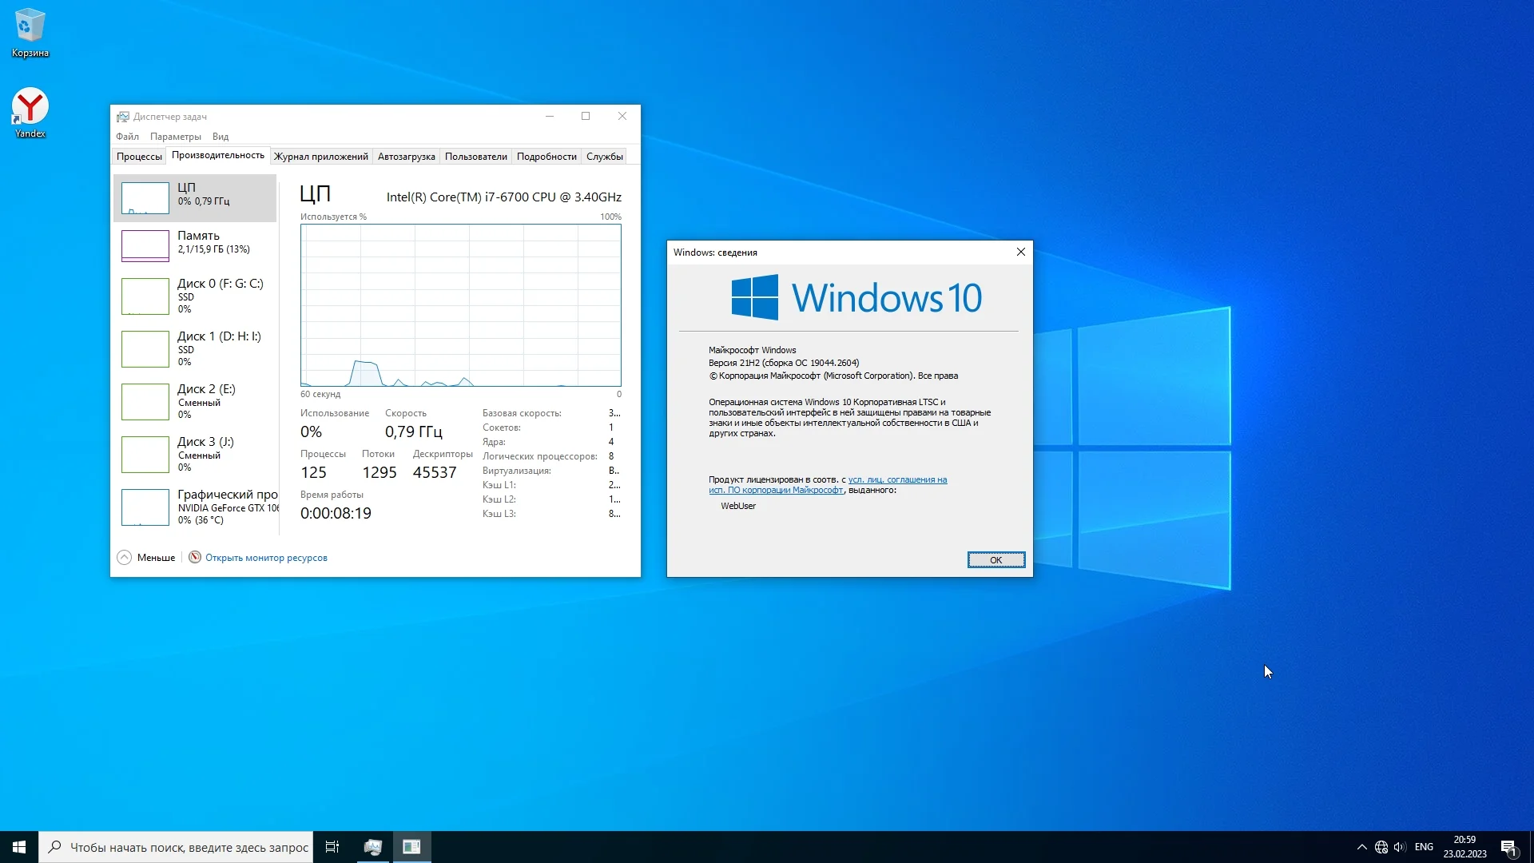Open the Файл menu
The width and height of the screenshot is (1534, 863).
pyautogui.click(x=127, y=137)
